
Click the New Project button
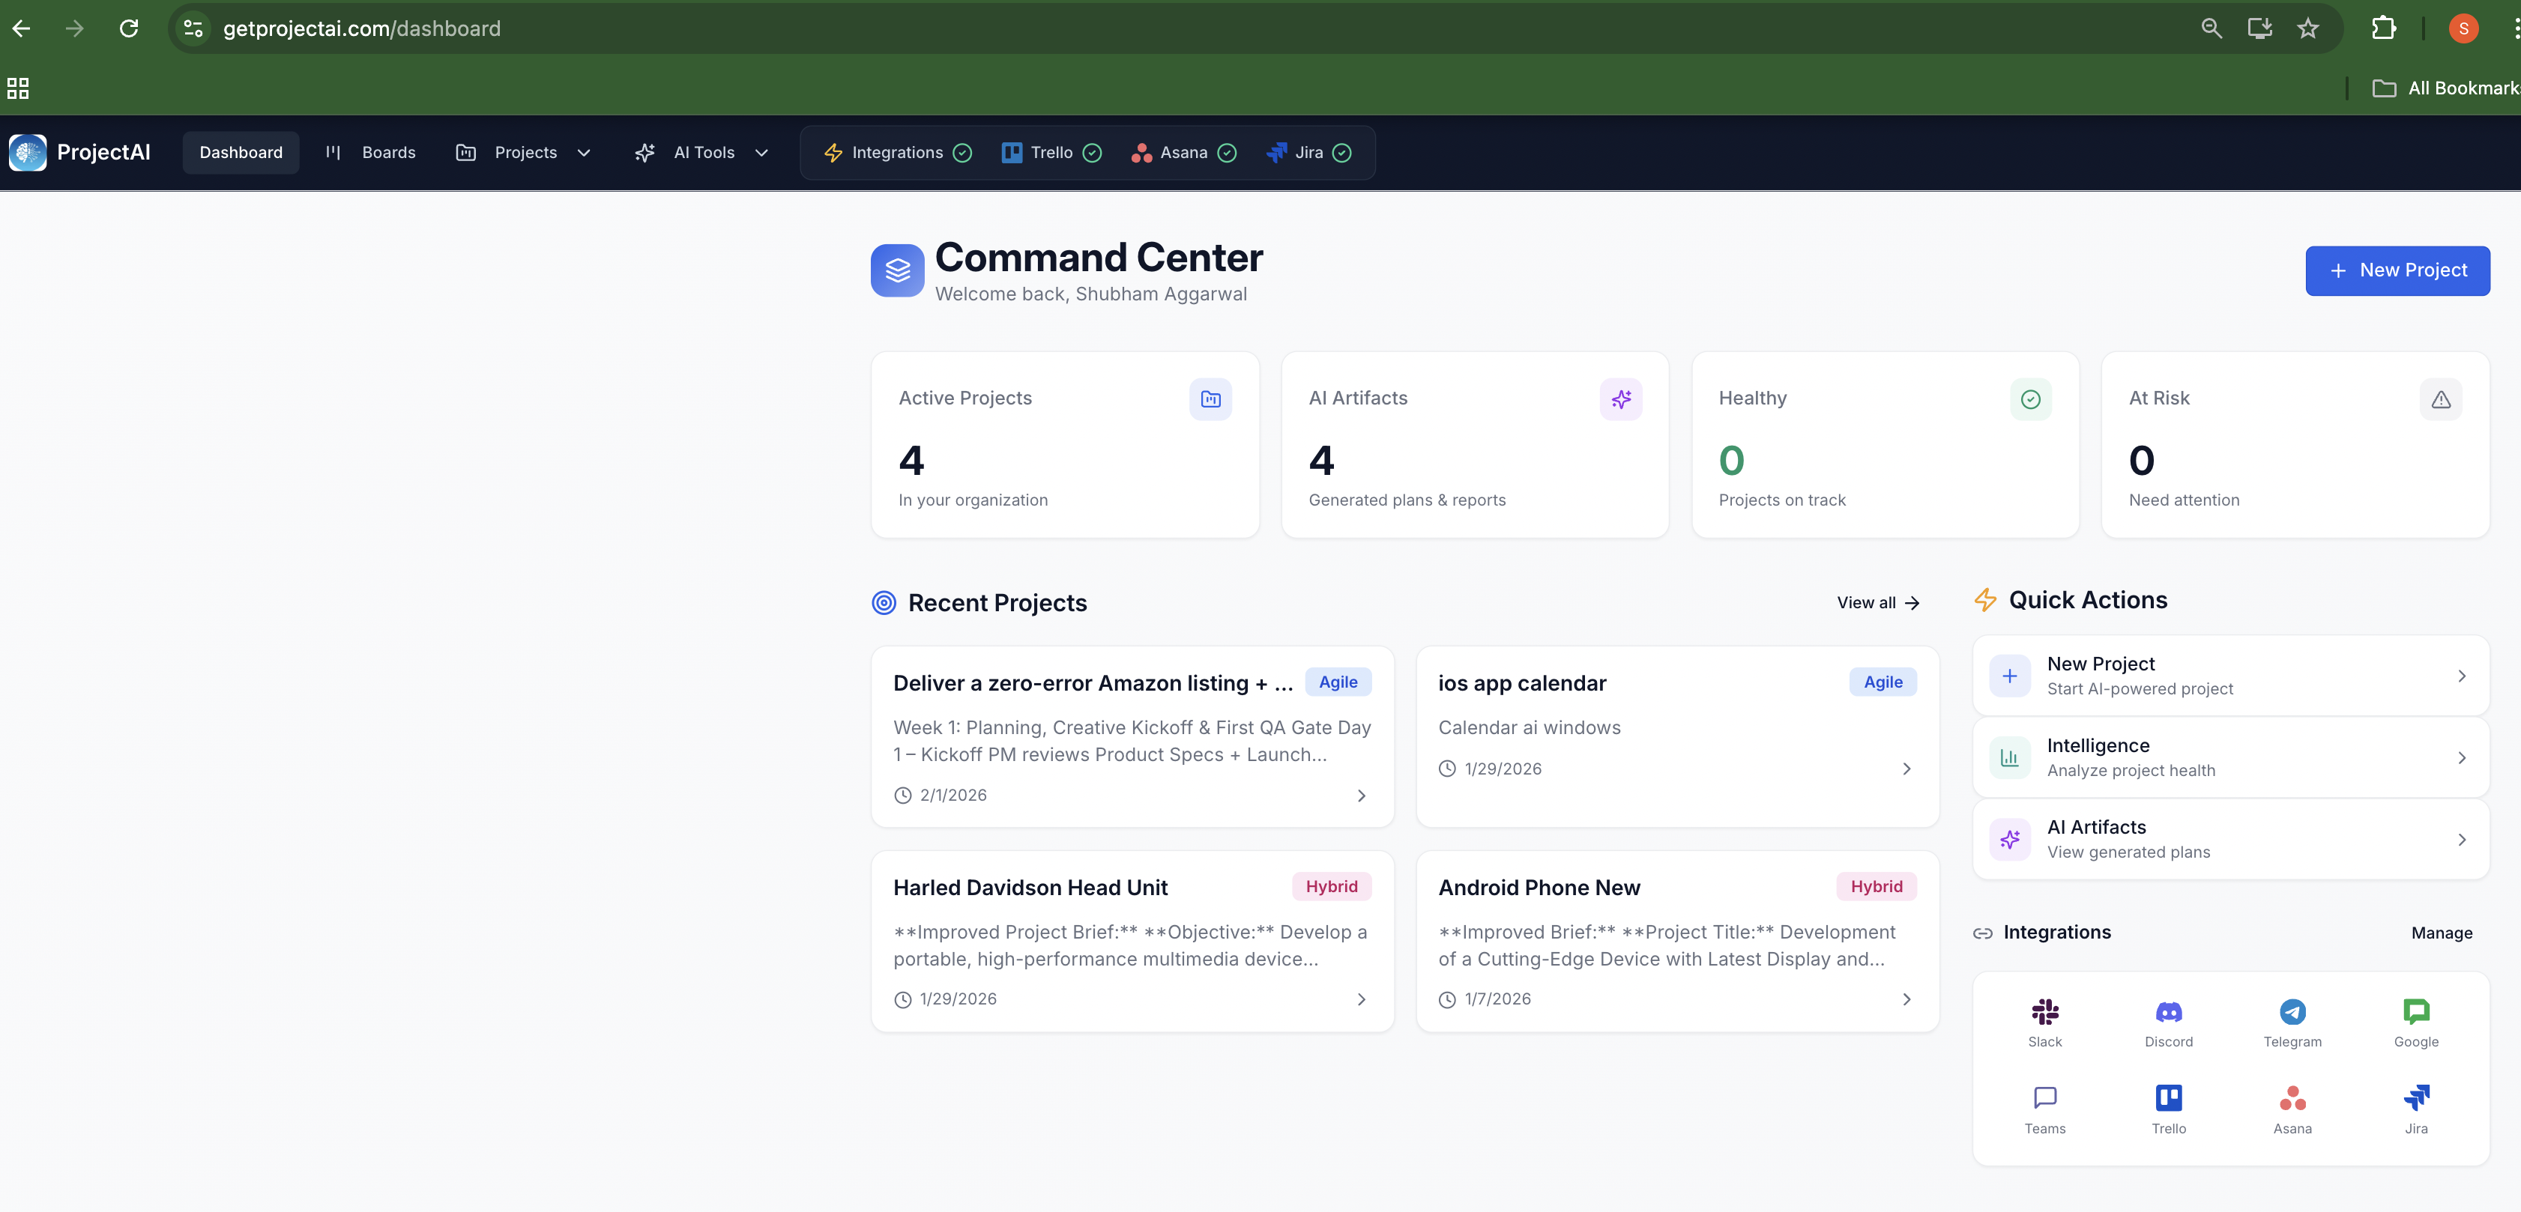click(x=2397, y=270)
